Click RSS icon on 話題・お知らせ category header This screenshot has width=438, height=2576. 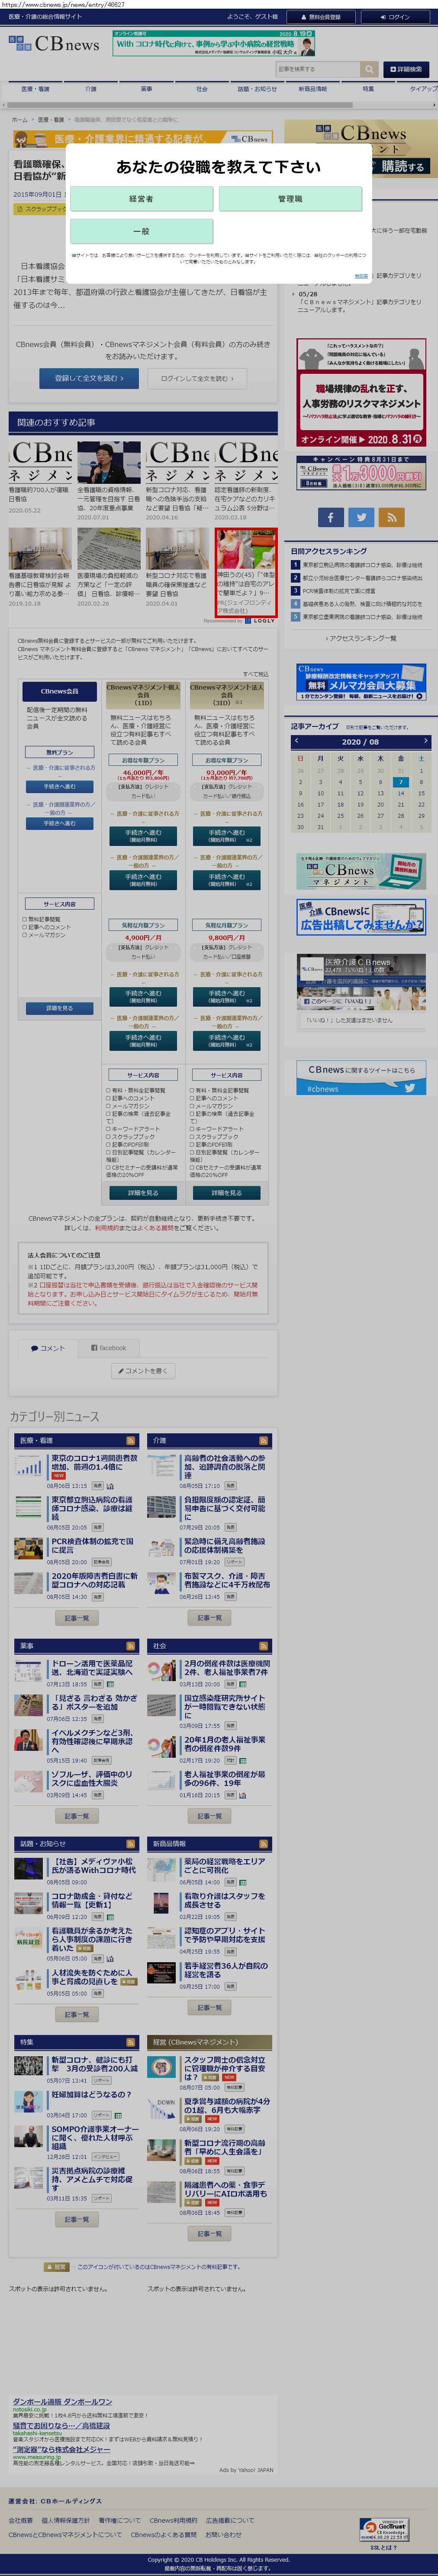click(131, 1844)
